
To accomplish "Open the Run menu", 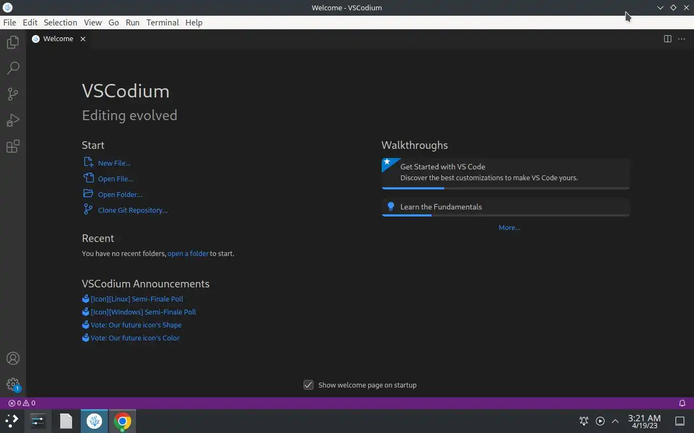I will [x=132, y=22].
